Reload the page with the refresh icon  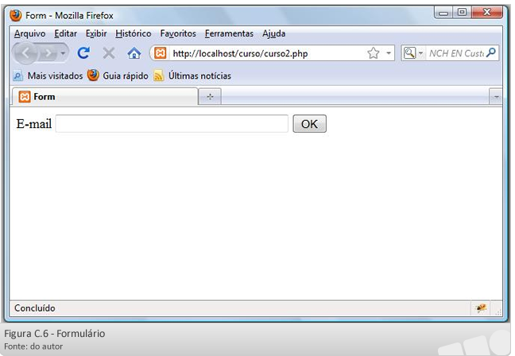[83, 53]
